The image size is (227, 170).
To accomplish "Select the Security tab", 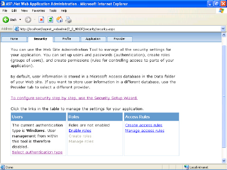I will click(40, 39).
